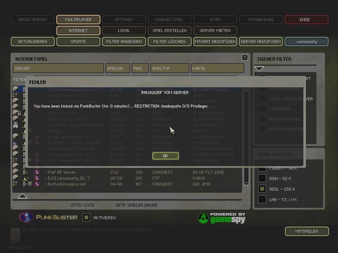338x253 pixels.
Task: Click server list scrollbar down arrow
Action: coord(246,184)
